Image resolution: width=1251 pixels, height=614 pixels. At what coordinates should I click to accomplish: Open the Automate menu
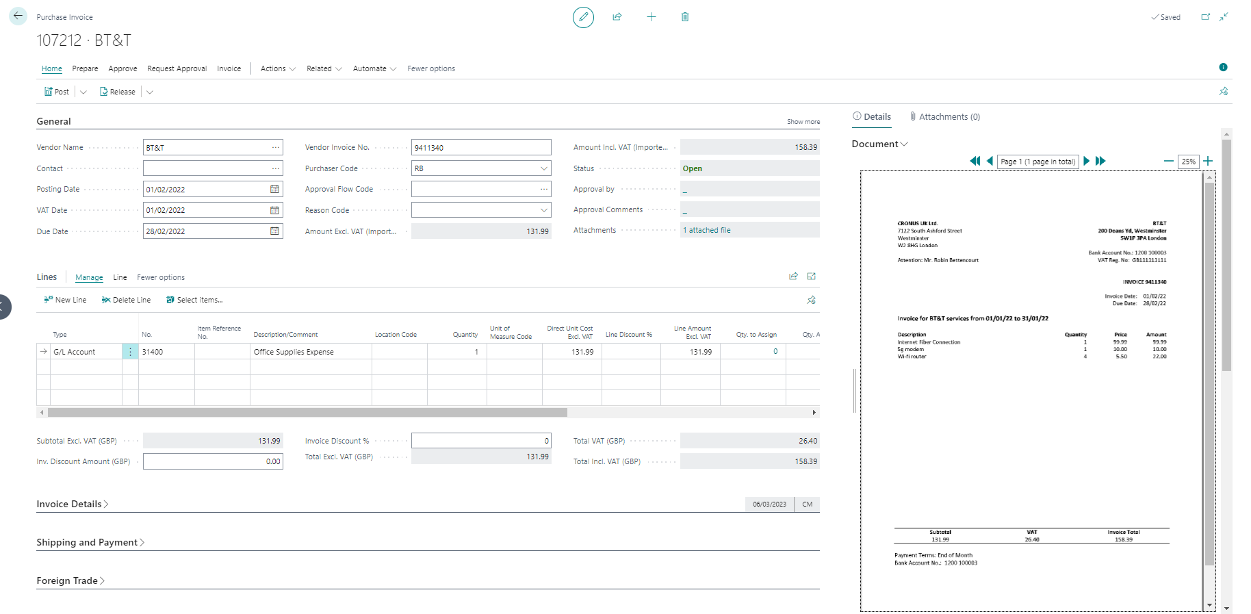pos(374,68)
